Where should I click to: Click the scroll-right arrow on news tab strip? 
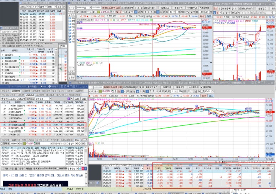click(86, 140)
